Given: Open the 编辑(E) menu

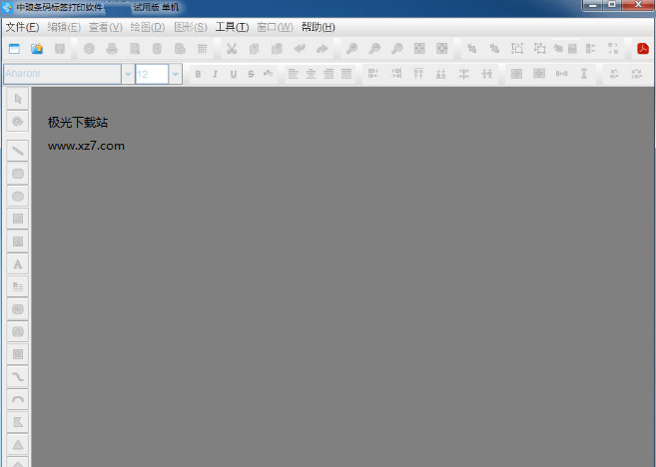Looking at the screenshot, I should coord(64,27).
